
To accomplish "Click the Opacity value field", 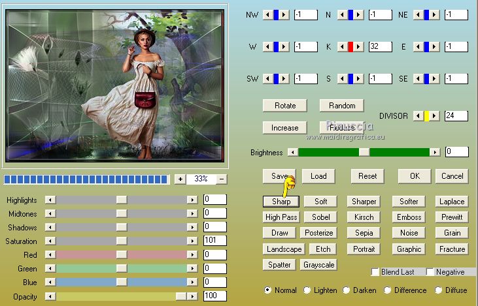I will [215, 296].
